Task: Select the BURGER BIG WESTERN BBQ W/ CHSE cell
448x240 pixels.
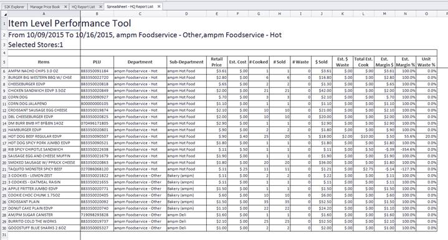Action: (44, 78)
